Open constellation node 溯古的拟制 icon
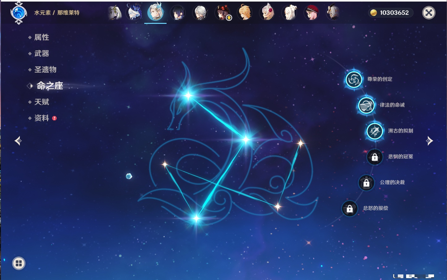Image resolution: width=447 pixels, height=280 pixels. click(x=375, y=131)
